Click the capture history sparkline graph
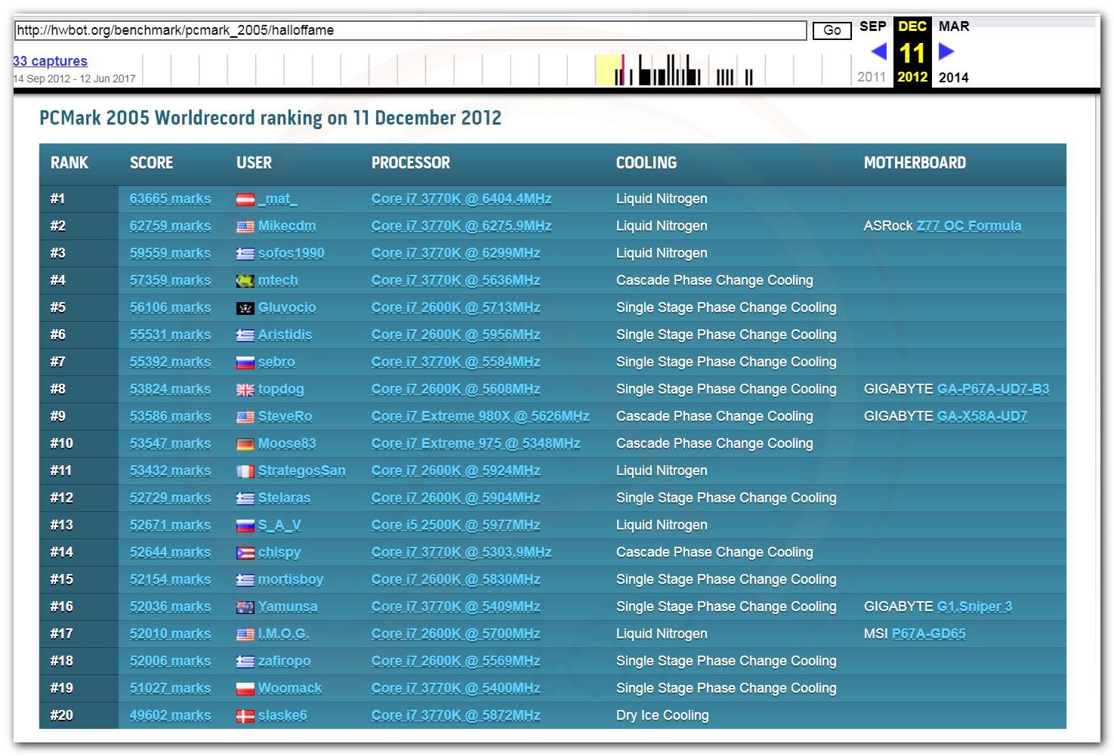The height and width of the screenshot is (756, 1114). (x=498, y=69)
